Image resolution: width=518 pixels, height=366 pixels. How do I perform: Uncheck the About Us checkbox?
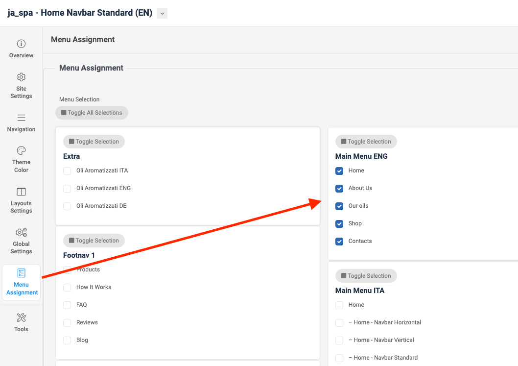coord(339,189)
